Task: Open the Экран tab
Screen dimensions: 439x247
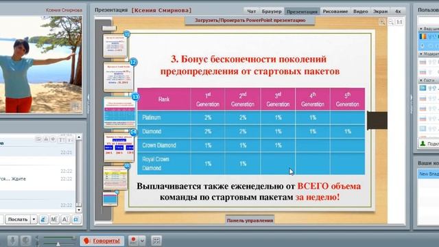Action: [380, 11]
